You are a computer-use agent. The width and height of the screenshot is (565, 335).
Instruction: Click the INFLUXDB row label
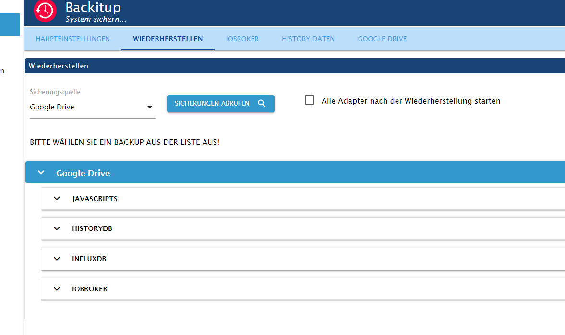pos(89,259)
